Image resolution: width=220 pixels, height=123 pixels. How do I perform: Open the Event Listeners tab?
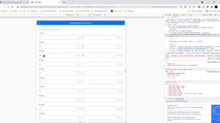click(x=189, y=56)
